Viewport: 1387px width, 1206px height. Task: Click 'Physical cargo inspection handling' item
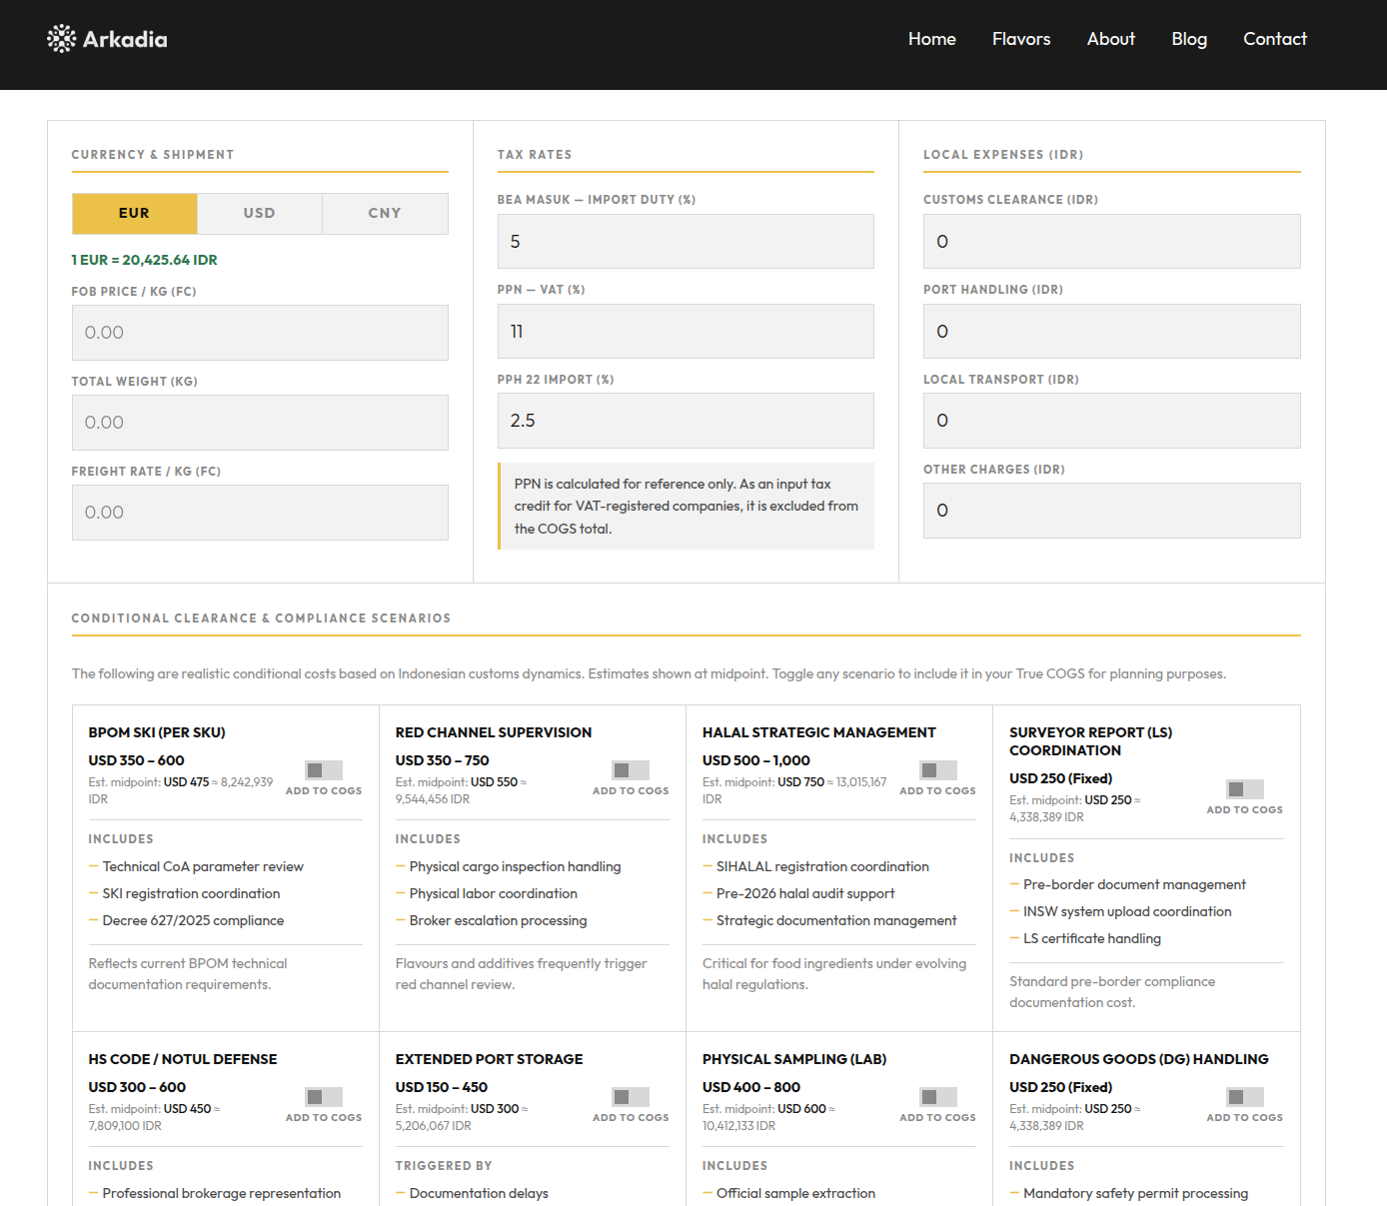(x=515, y=866)
